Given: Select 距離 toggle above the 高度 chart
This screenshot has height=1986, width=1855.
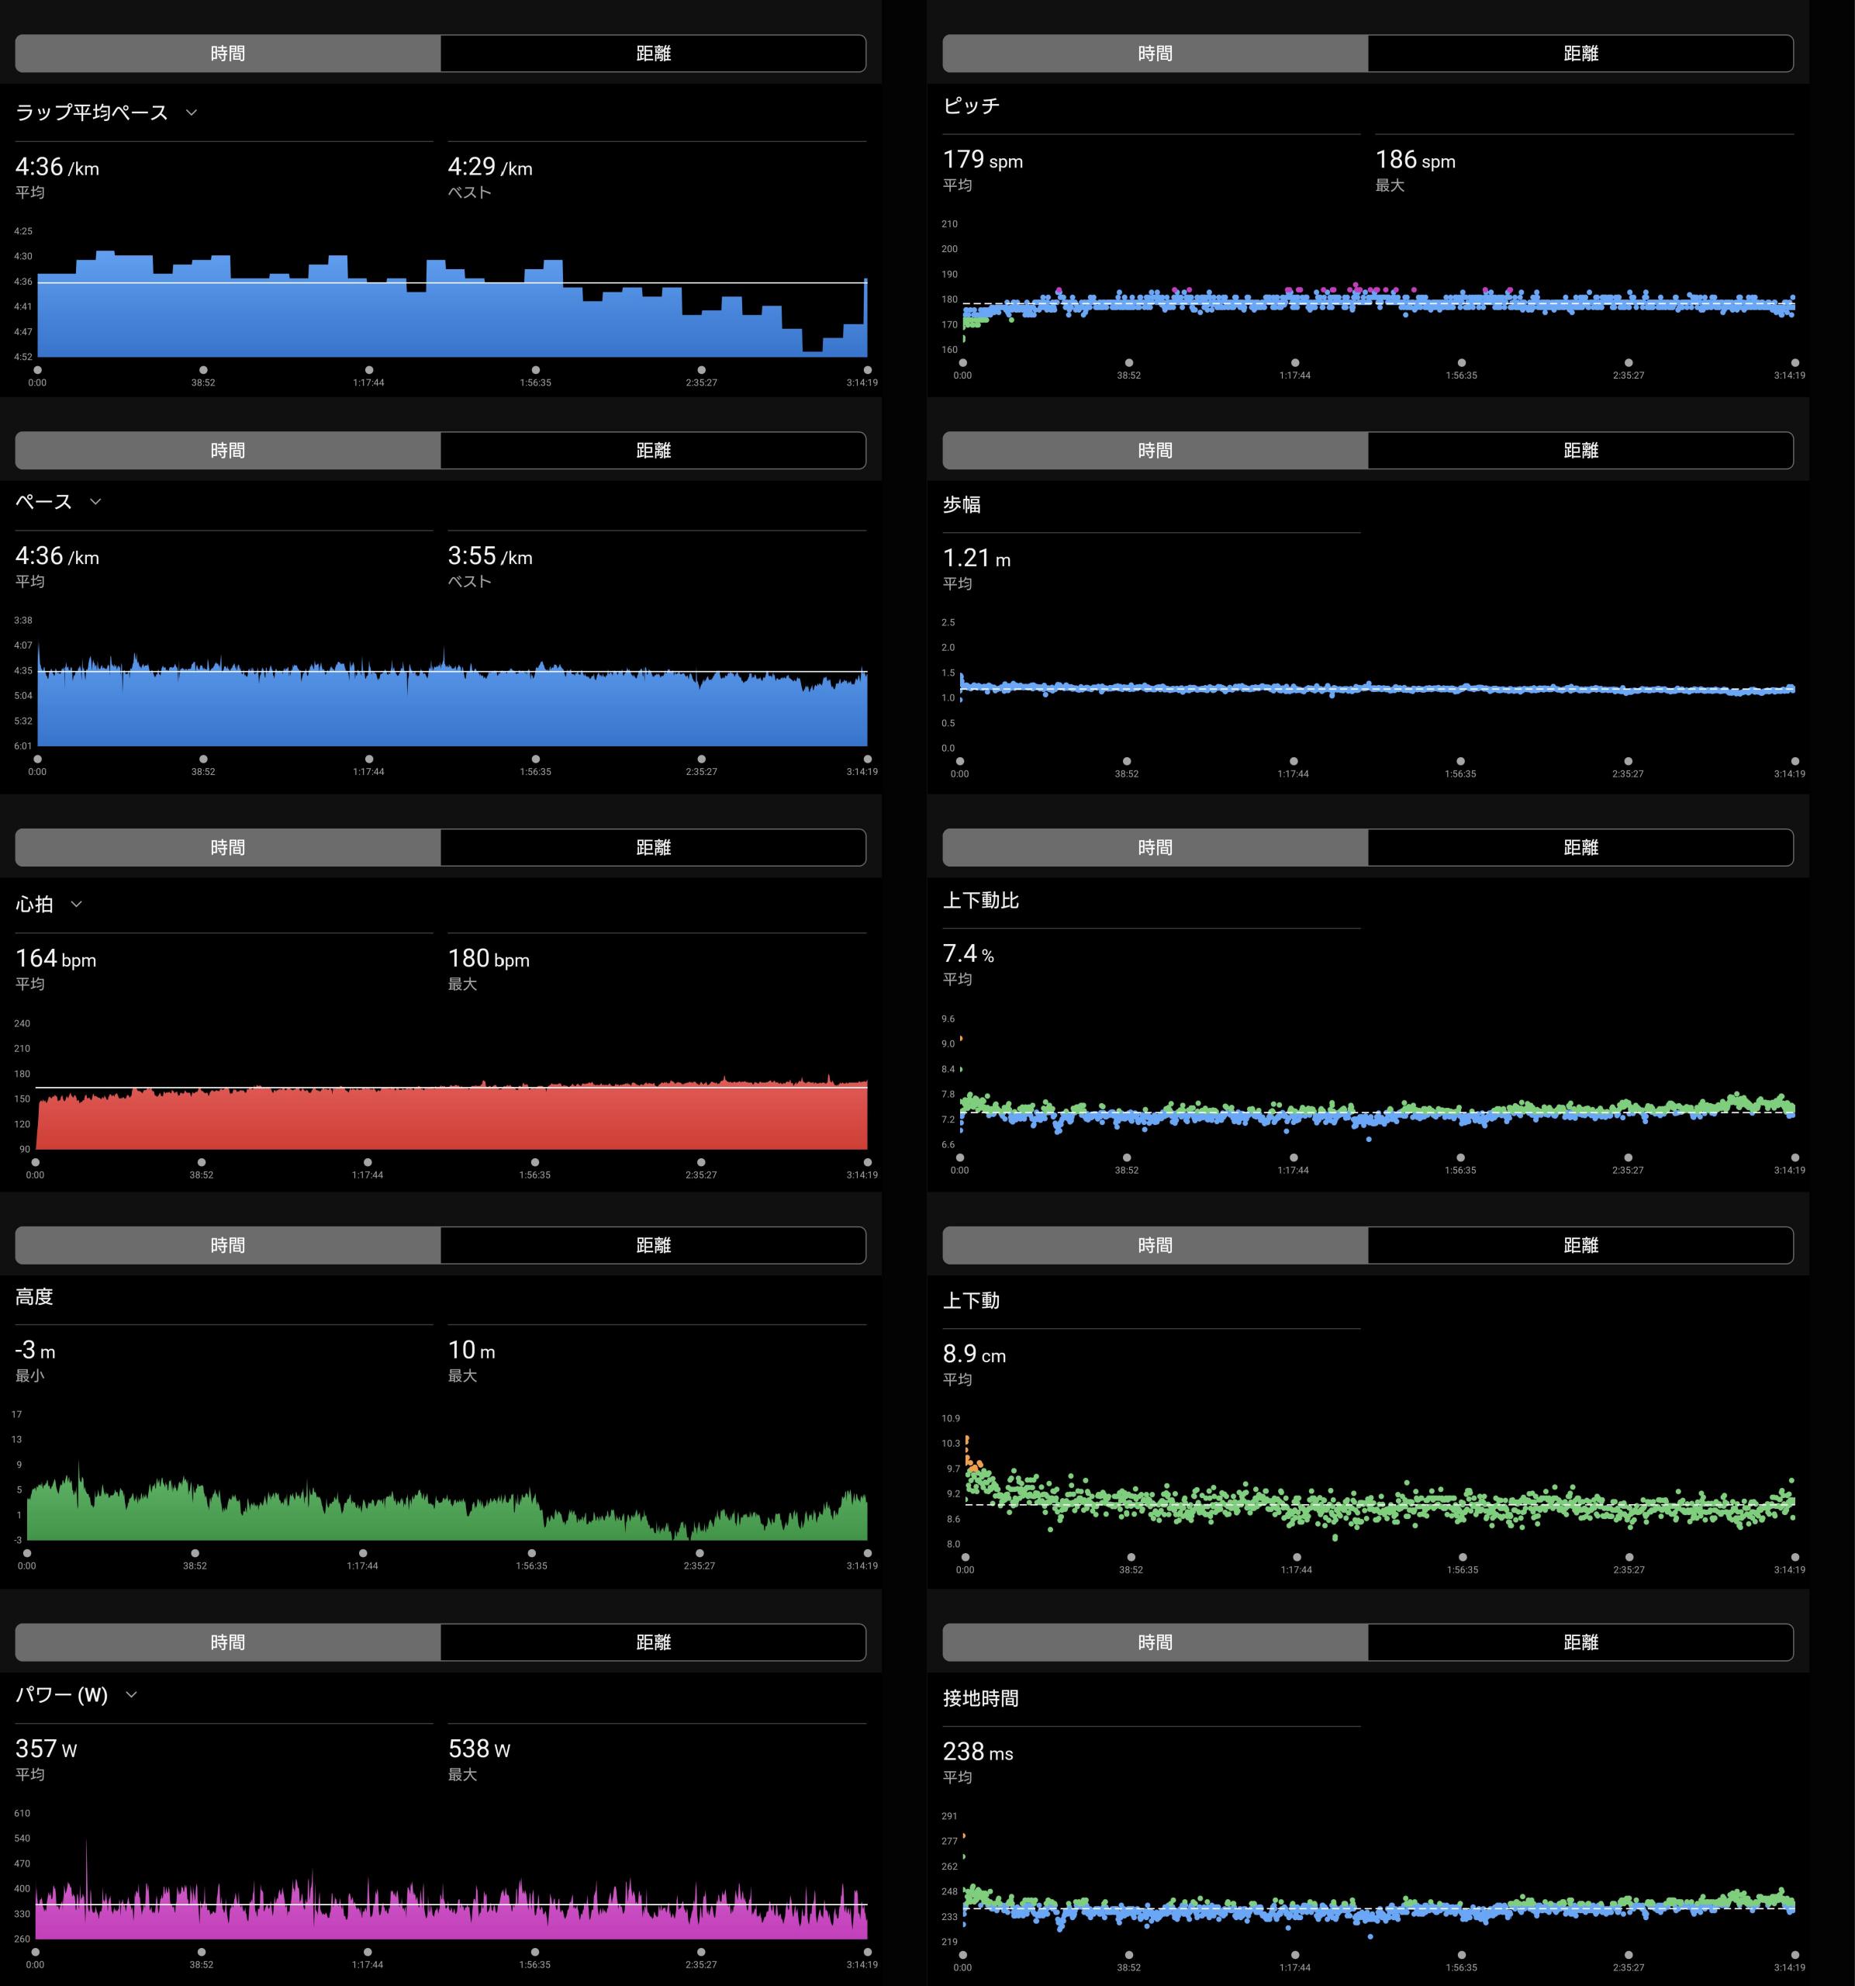Looking at the screenshot, I should [x=653, y=1245].
